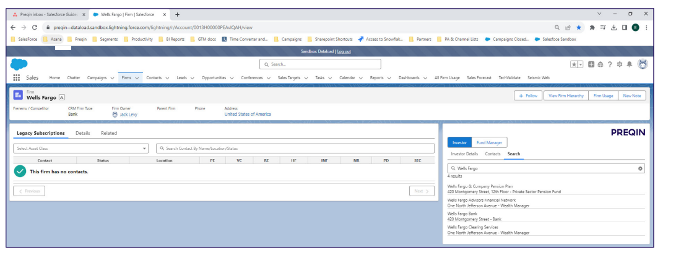Click the Preqin search box containing Wells Fargo

pyautogui.click(x=546, y=168)
